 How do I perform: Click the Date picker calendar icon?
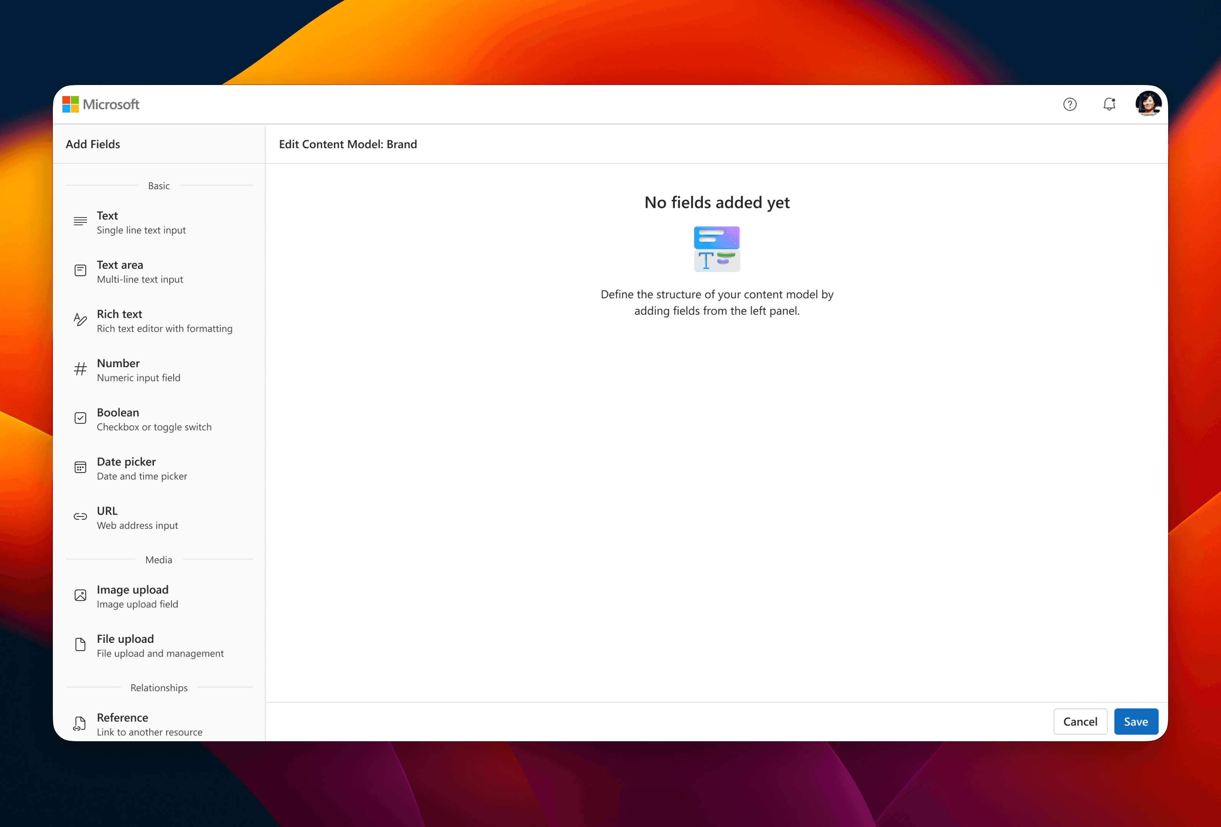point(80,467)
